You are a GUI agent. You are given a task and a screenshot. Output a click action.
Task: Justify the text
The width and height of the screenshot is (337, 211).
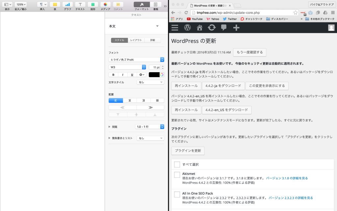click(157, 100)
